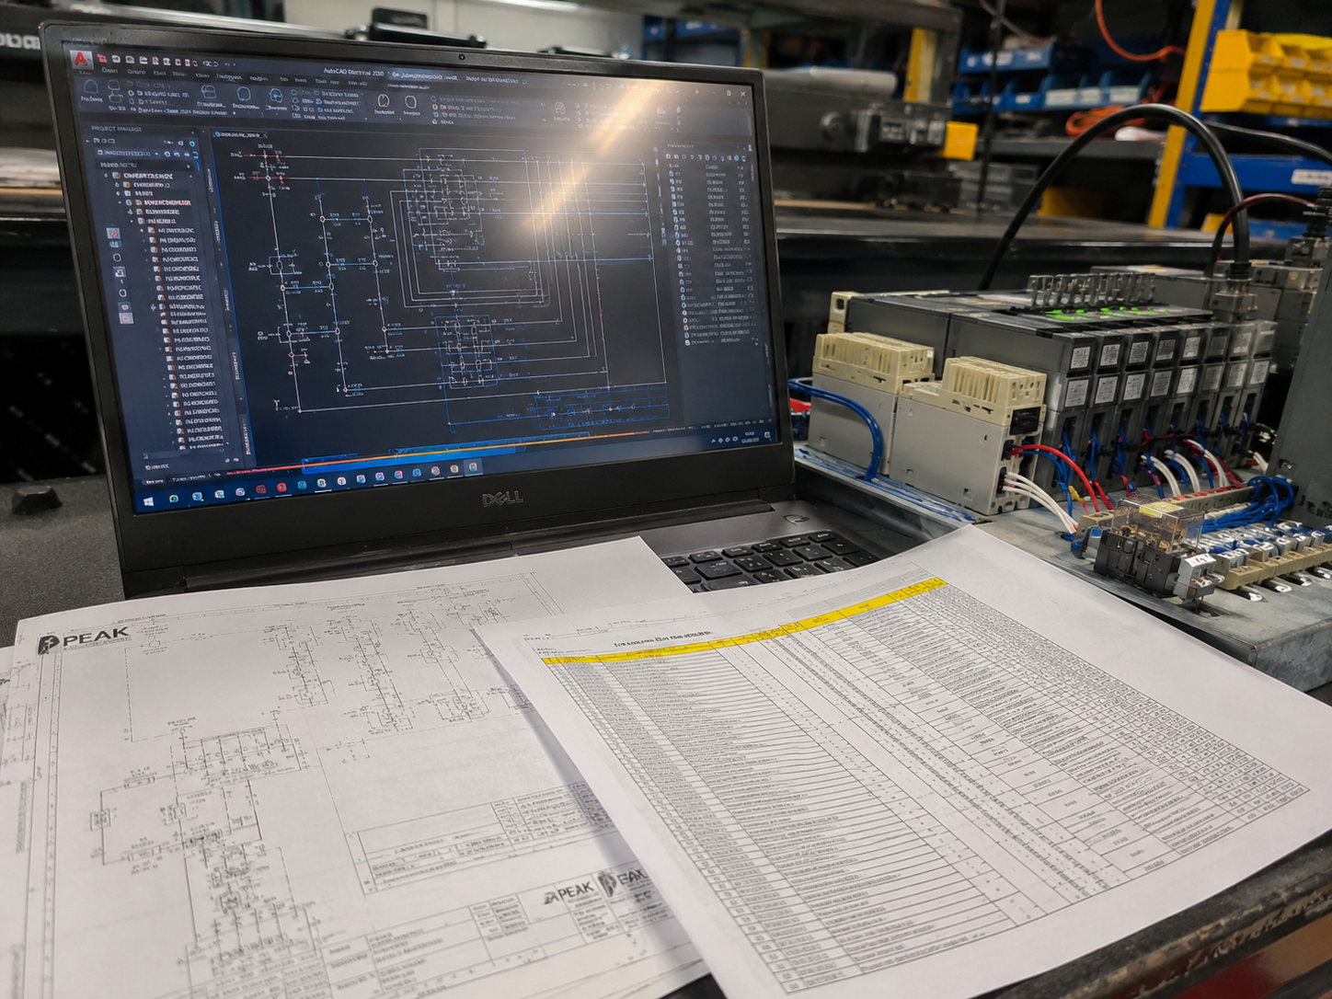This screenshot has width=1332, height=999.
Task: Collapse the top project node in the tree
Action: point(107,175)
